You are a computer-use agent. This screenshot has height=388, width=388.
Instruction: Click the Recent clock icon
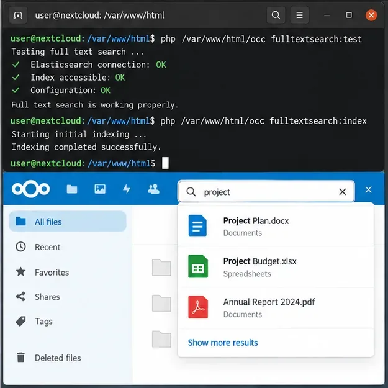[x=20, y=246]
